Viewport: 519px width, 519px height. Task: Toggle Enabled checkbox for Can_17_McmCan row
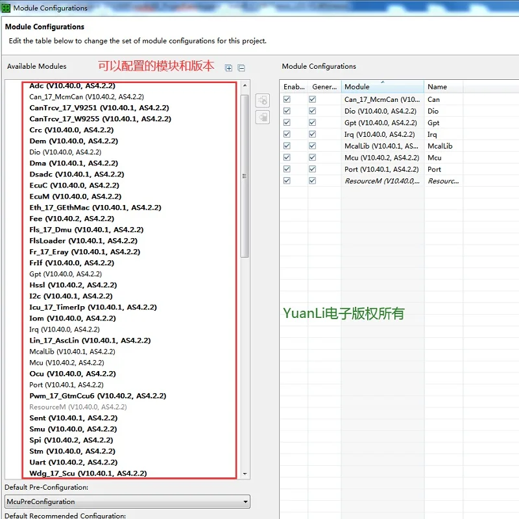287,99
